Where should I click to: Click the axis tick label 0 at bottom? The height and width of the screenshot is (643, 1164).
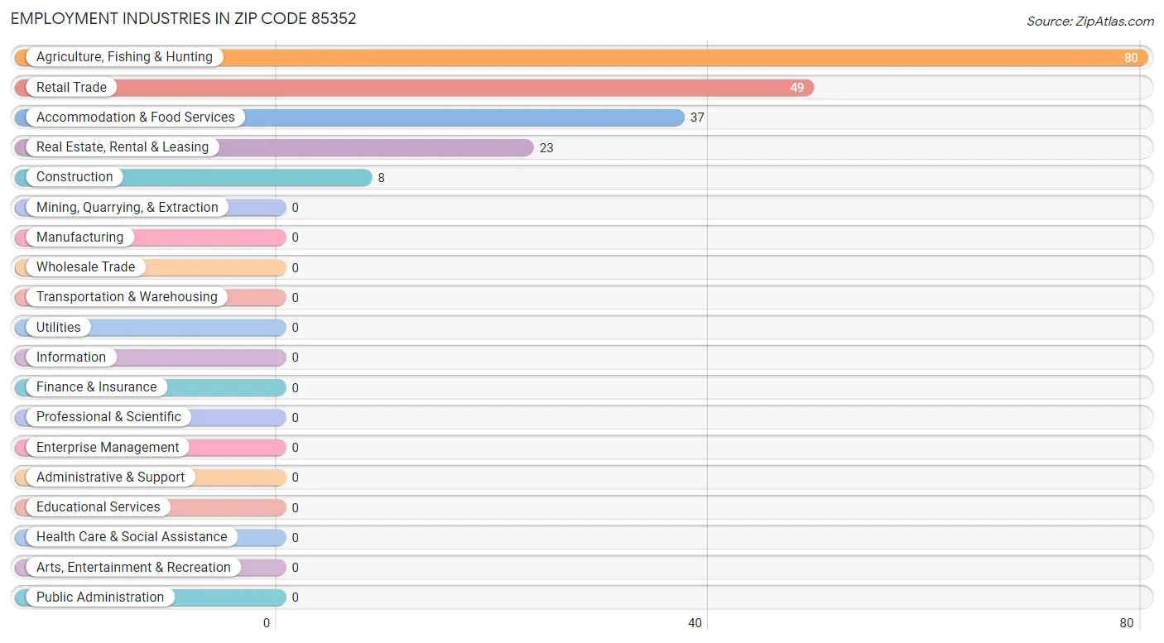[x=267, y=623]
